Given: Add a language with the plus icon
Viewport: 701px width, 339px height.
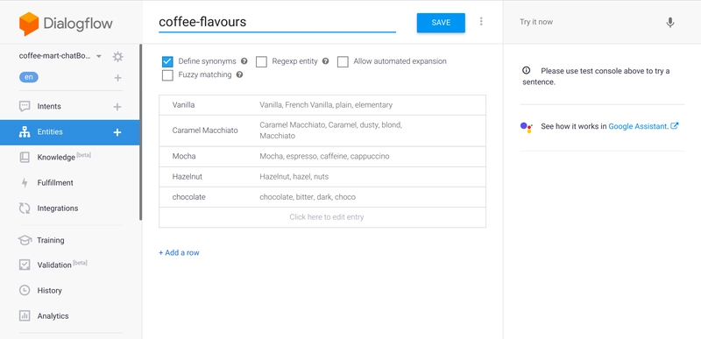Looking at the screenshot, I should coord(117,78).
